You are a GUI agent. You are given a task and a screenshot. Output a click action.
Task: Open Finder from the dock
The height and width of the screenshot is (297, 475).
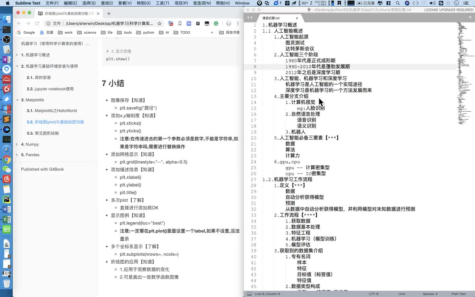pos(6,19)
